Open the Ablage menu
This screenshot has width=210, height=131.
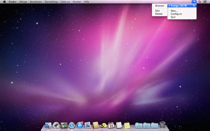[x=23, y=2]
